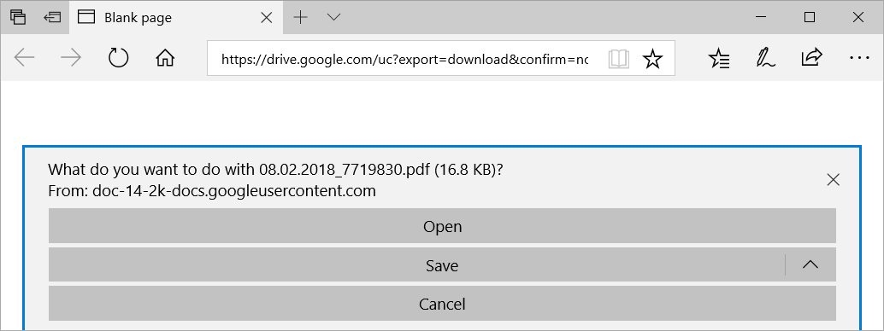Refresh the current page
Image resolution: width=884 pixels, height=331 pixels.
pyautogui.click(x=118, y=58)
